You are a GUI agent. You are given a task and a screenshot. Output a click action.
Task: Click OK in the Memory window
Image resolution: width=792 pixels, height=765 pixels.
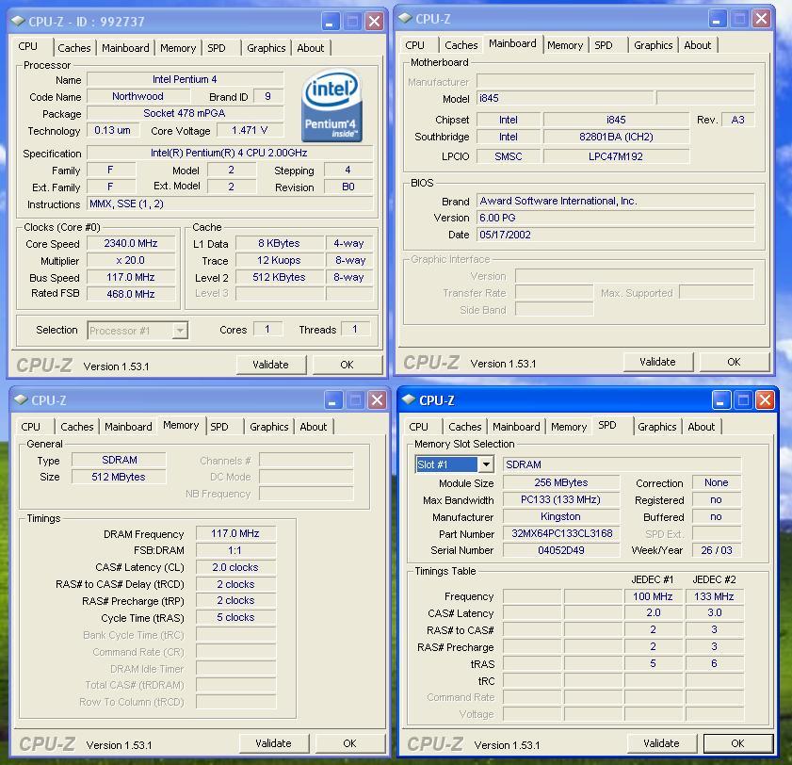click(x=349, y=743)
